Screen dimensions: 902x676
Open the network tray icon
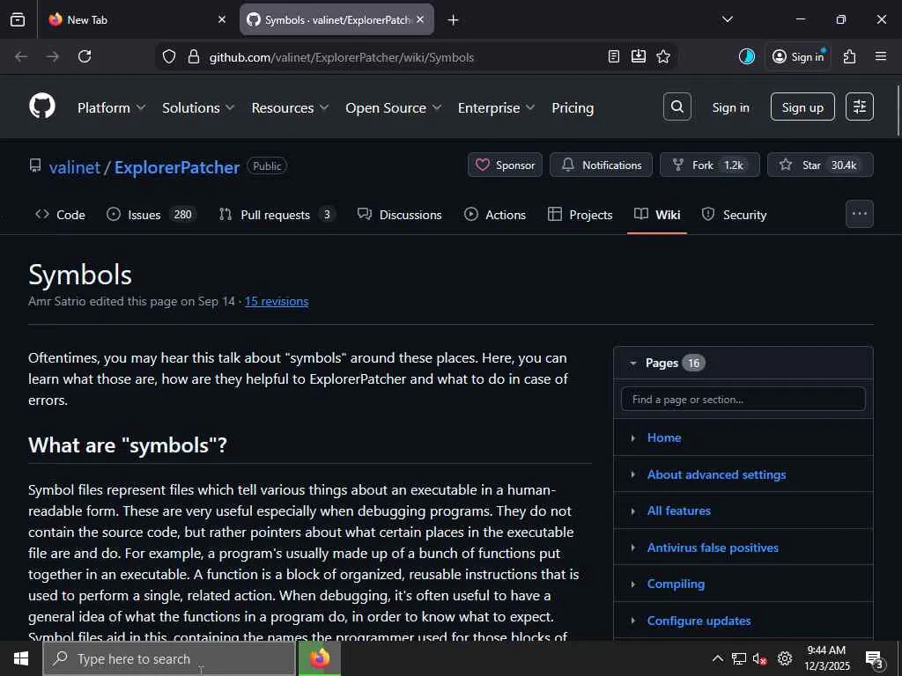739,658
